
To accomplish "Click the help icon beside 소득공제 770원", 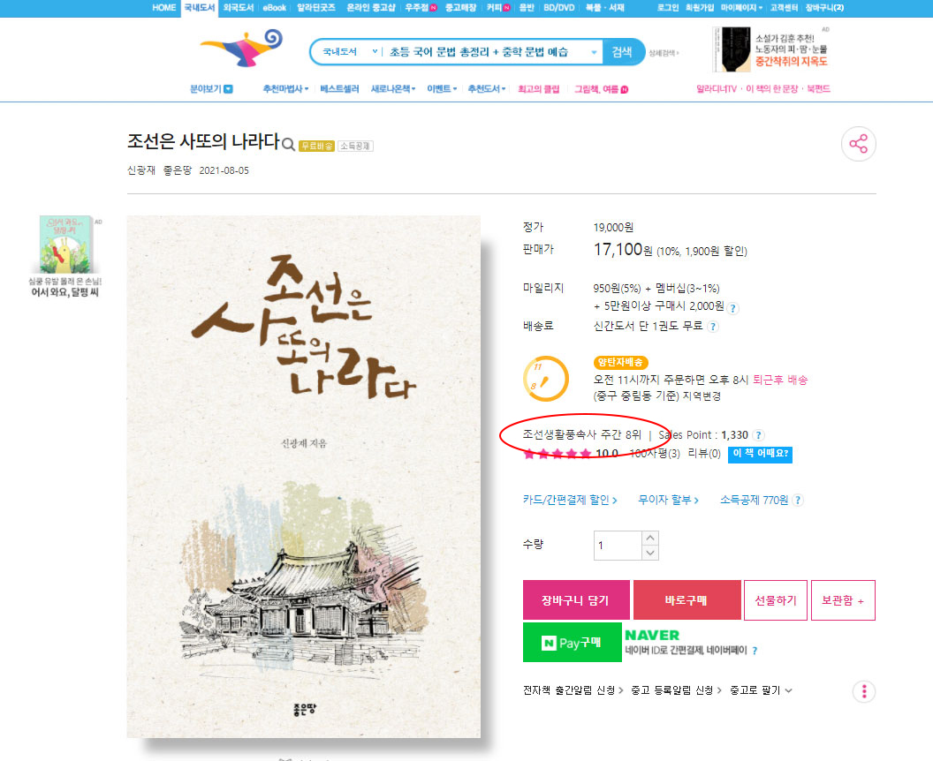I will pos(798,500).
